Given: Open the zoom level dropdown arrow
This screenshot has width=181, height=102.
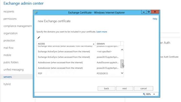Looking at the screenshot, I should coord(154,94).
